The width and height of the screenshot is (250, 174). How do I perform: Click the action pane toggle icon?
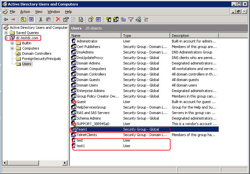click(98, 19)
